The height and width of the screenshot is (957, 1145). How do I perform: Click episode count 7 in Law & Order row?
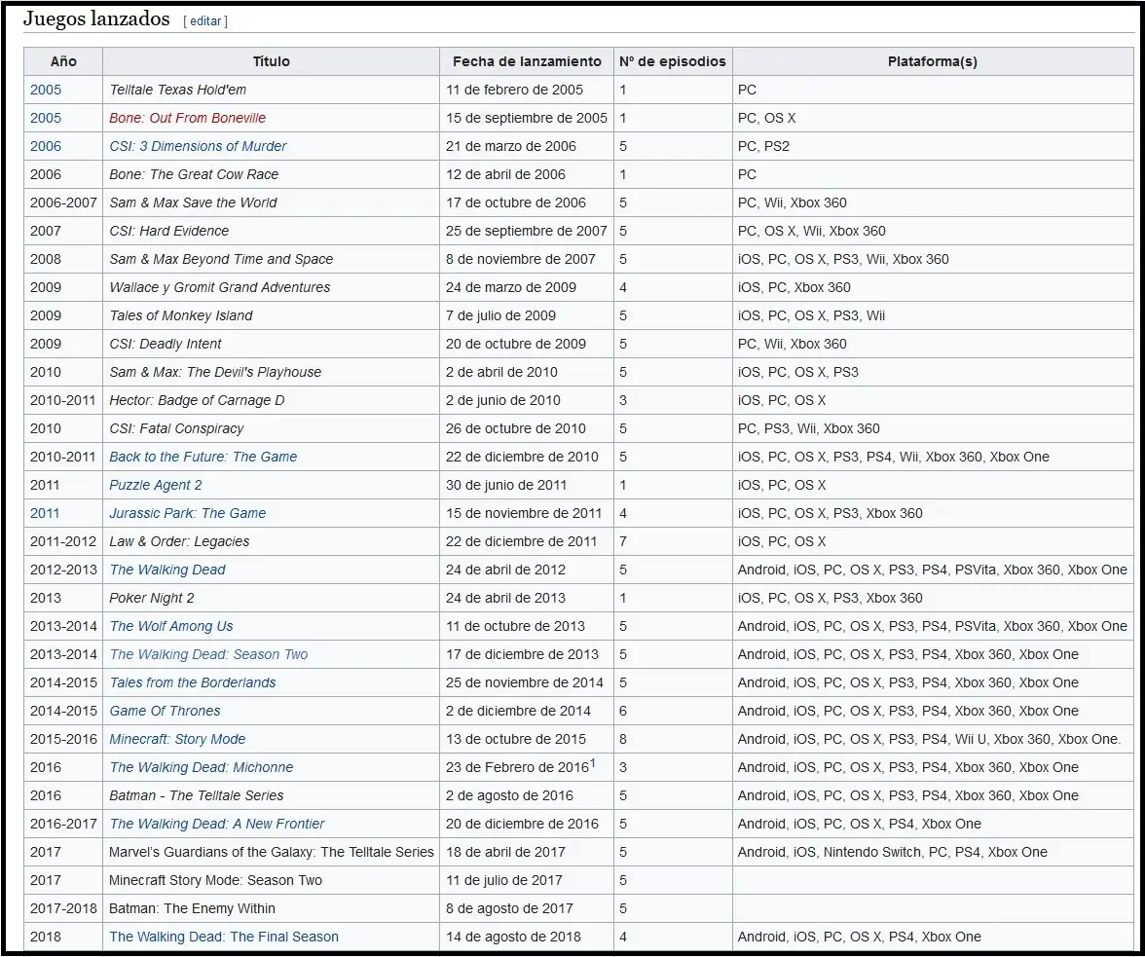point(623,541)
